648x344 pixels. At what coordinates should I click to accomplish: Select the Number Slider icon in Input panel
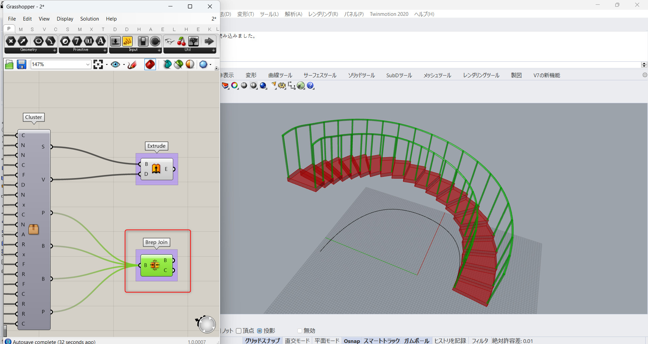[115, 41]
